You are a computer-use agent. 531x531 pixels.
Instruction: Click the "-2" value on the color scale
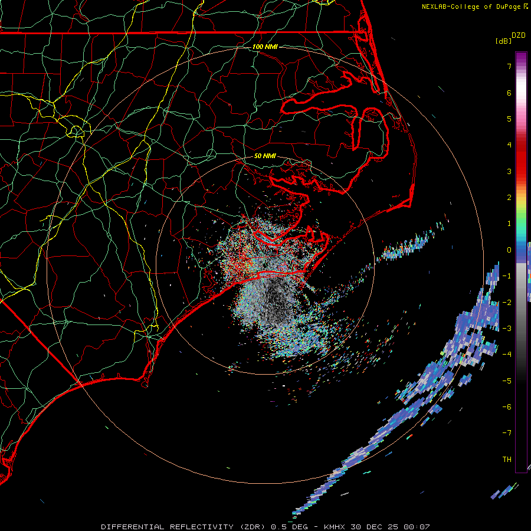[x=507, y=302]
